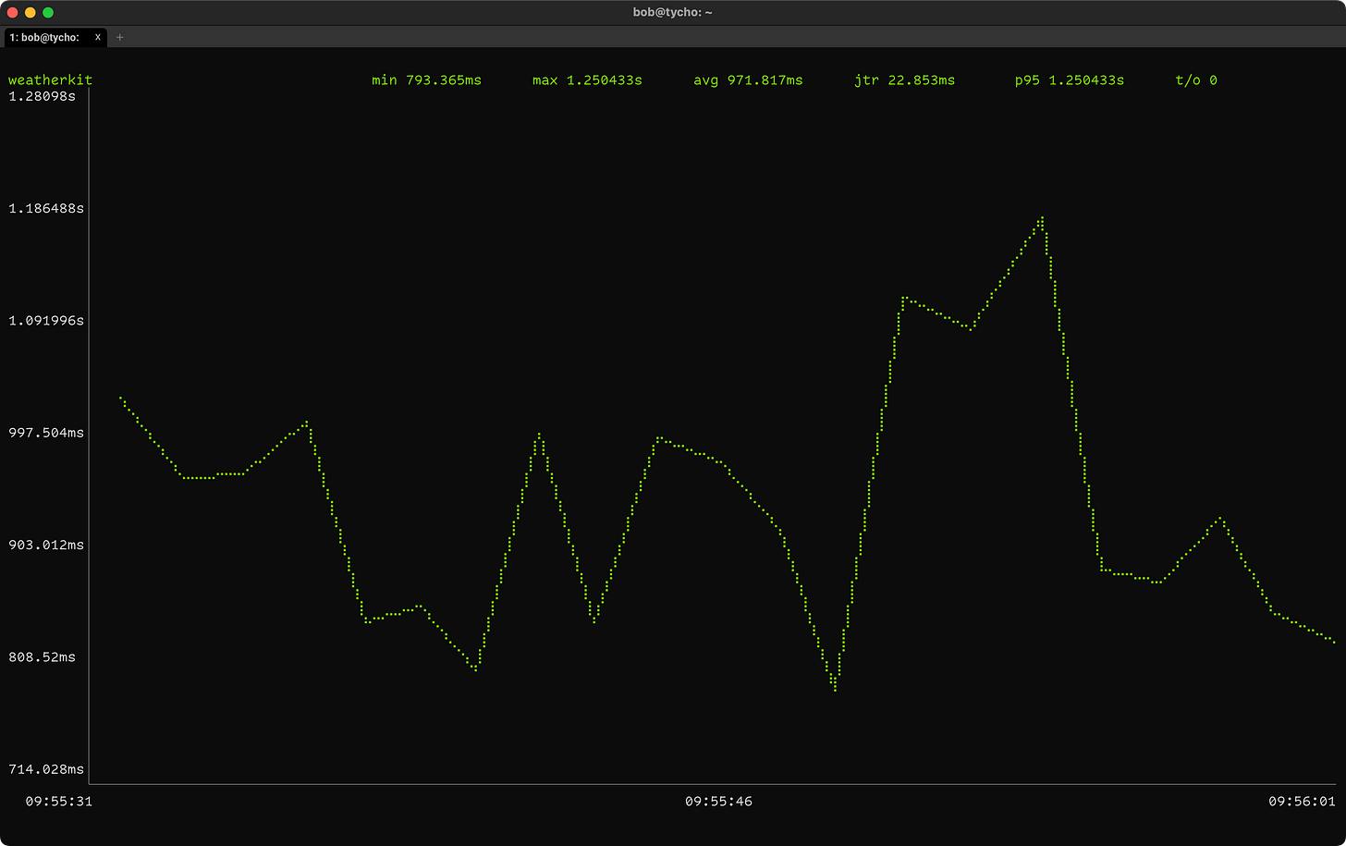This screenshot has height=846, width=1346.
Task: Click the "weatherkit" host label
Action: (51, 80)
